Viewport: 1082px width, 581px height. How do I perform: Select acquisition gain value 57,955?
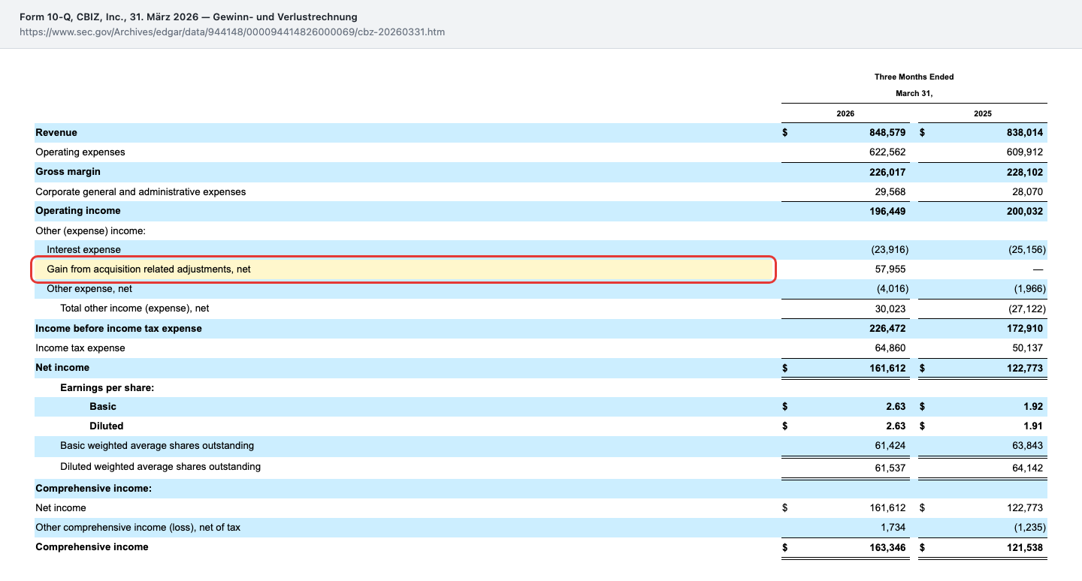[x=890, y=269]
